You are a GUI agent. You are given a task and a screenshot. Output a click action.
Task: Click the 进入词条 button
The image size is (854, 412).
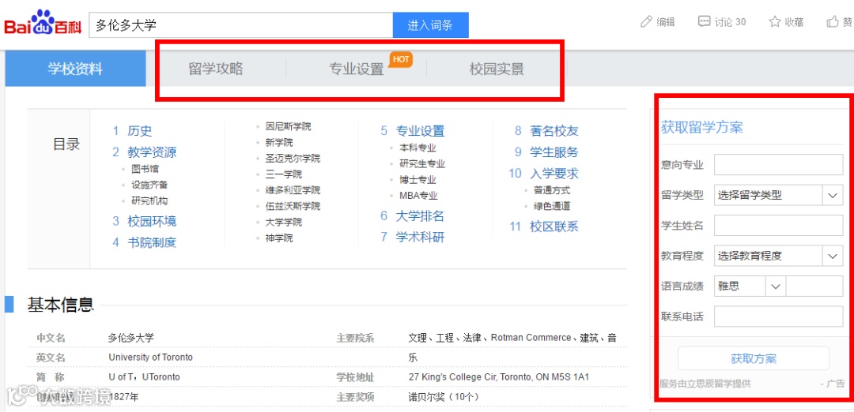click(430, 25)
